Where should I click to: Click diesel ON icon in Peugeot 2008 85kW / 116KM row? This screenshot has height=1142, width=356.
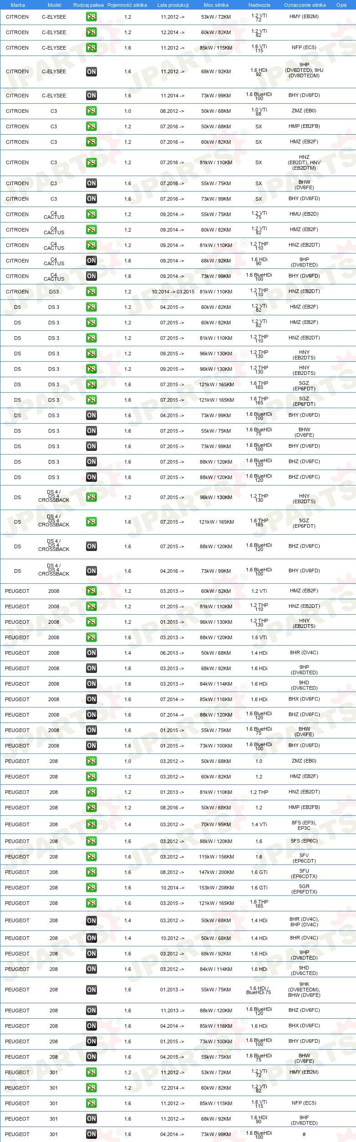[92, 699]
